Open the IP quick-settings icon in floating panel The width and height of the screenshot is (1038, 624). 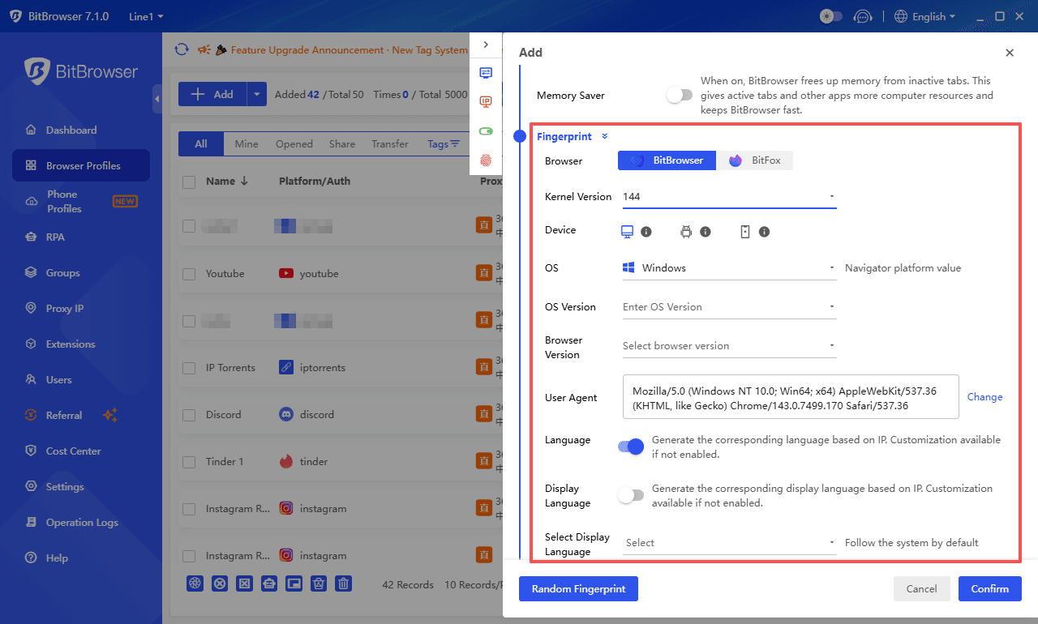(486, 102)
